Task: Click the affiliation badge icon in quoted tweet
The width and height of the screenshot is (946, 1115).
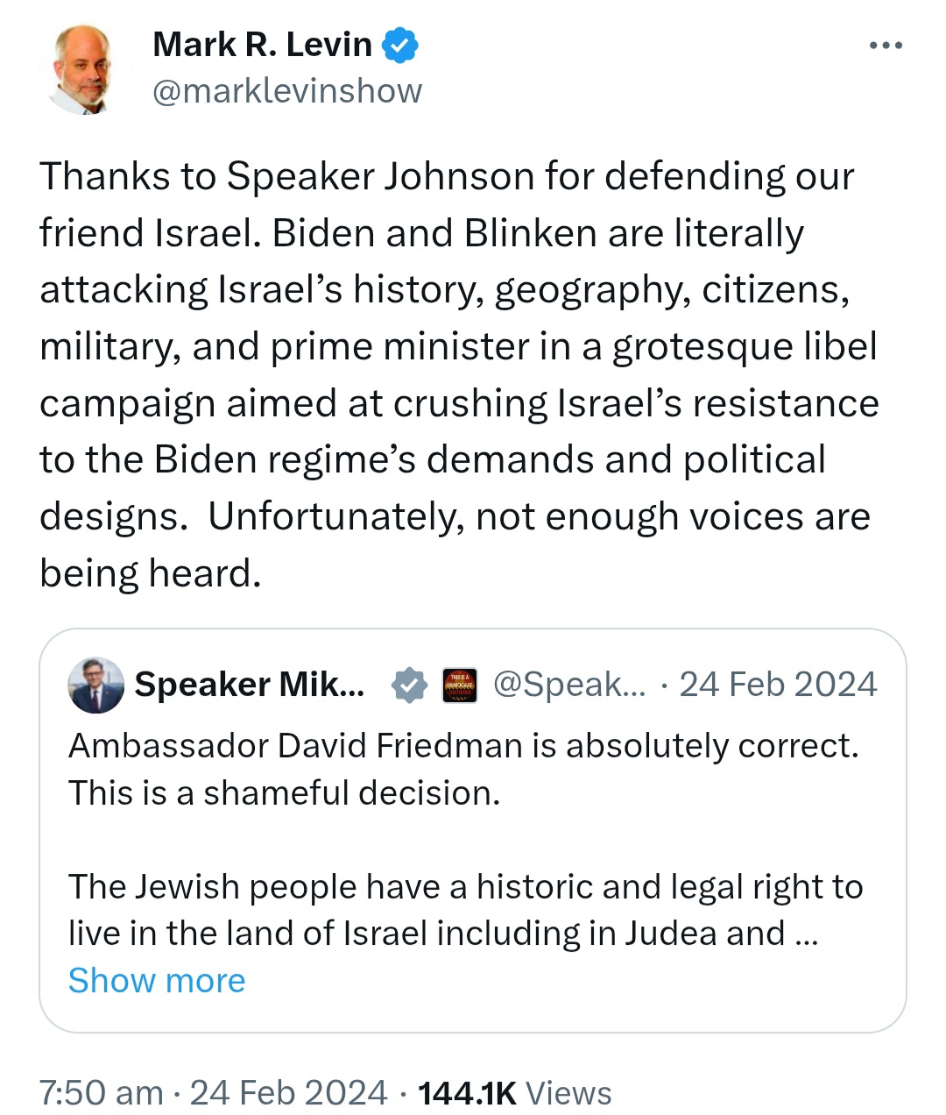Action: (459, 685)
